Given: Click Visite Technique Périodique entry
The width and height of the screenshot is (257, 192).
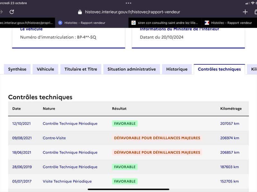Looking at the screenshot, I should pos(67,181).
